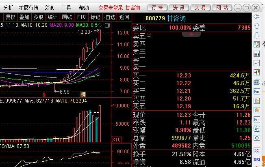The height and width of the screenshot is (167, 265).
Task: Click the 买三 price 12.21
Action: point(184,91)
